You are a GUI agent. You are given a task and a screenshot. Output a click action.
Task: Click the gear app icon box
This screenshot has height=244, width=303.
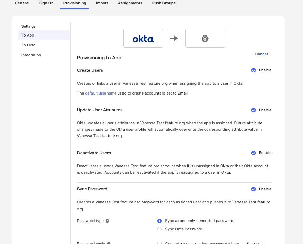[205, 38]
